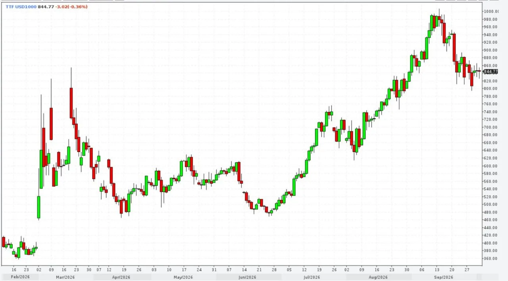
Task: Select the 940.00 price axis label
Action: pos(491,35)
